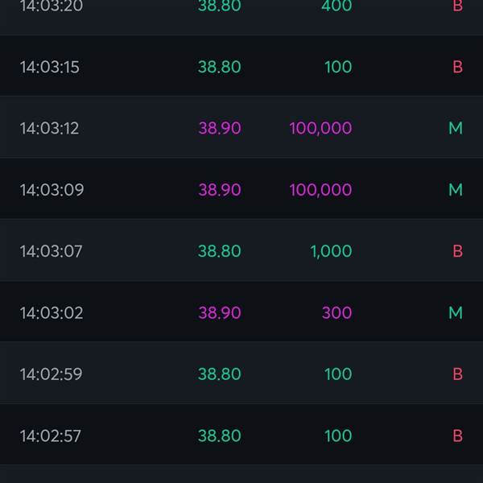This screenshot has width=483, height=483.
Task: Click the B marker at 14:03:20
Action: [x=458, y=6]
